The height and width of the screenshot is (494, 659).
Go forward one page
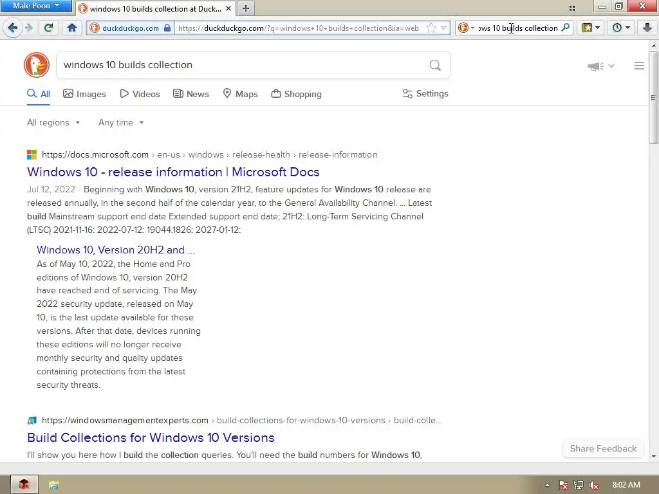coord(28,28)
